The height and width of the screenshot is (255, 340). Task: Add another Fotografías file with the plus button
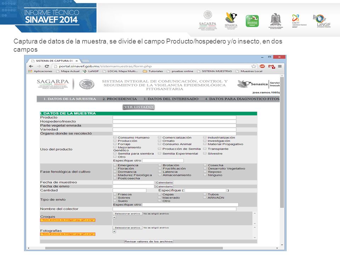point(114,231)
